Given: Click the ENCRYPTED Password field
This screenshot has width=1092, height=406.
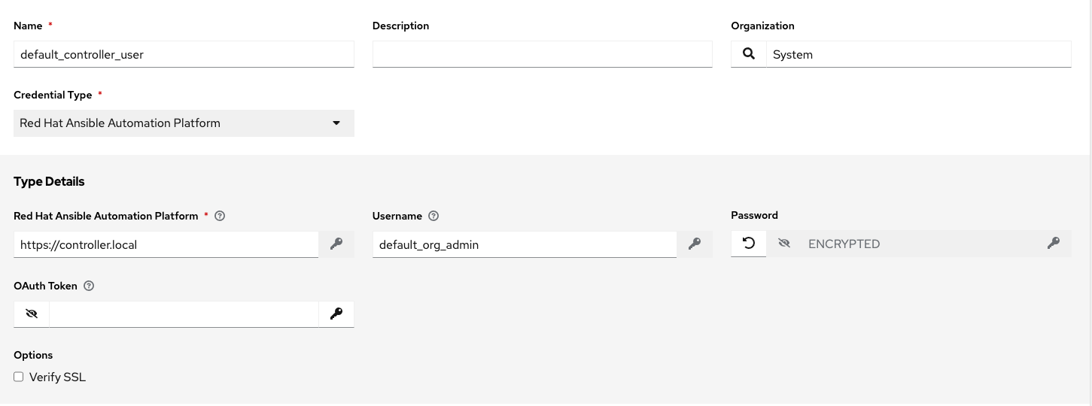Looking at the screenshot, I should click(918, 244).
